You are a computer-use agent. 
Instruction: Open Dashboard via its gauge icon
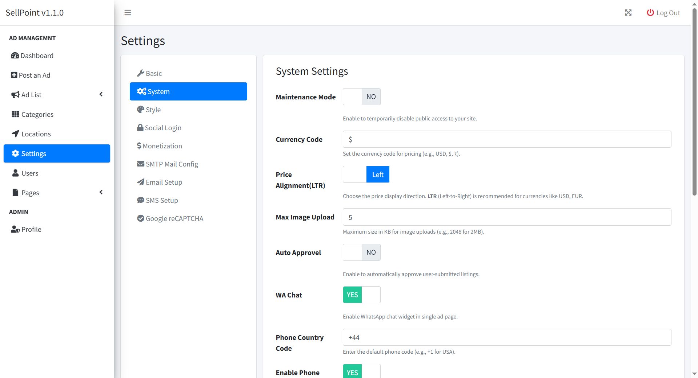pyautogui.click(x=15, y=56)
